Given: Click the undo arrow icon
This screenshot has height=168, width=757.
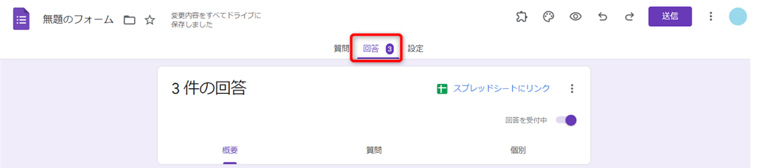Looking at the screenshot, I should pos(602,17).
